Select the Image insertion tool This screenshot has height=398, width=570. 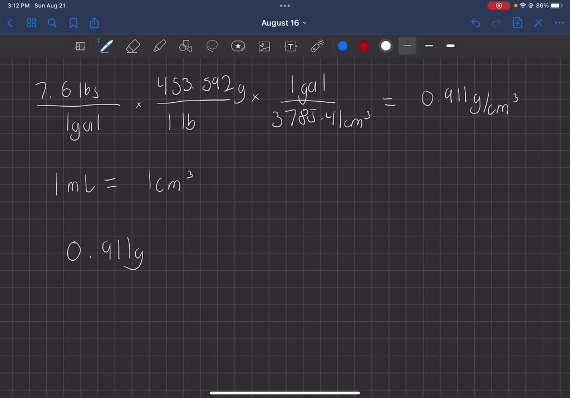[x=264, y=46]
